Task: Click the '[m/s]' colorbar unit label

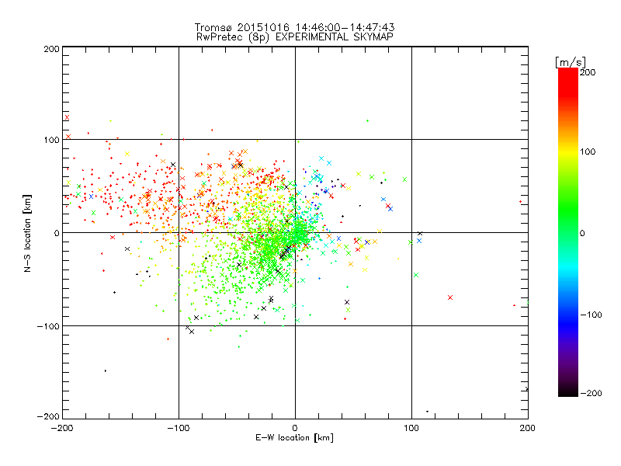Action: (571, 62)
